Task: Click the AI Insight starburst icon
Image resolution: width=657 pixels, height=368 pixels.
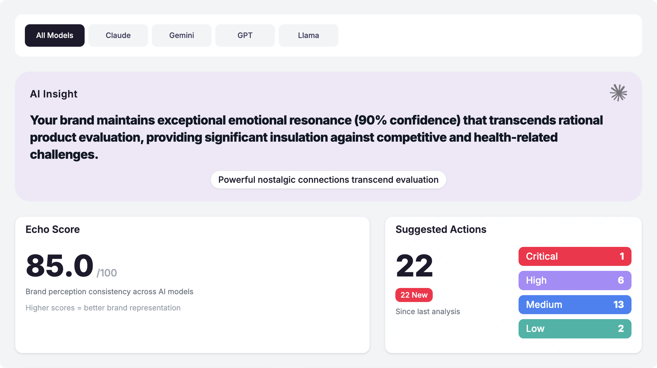Action: point(618,93)
